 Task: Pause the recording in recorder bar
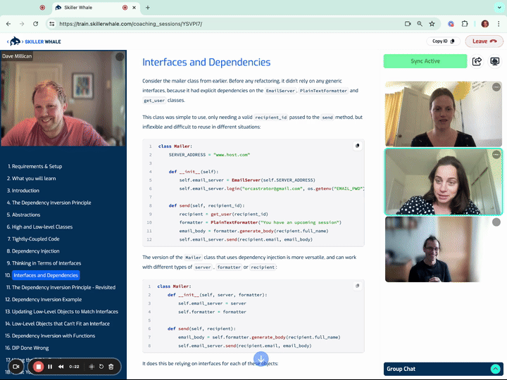(x=50, y=367)
